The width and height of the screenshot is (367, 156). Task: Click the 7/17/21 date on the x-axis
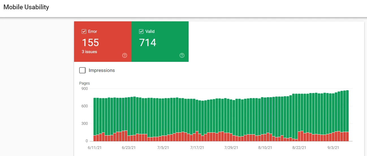[x=197, y=148]
